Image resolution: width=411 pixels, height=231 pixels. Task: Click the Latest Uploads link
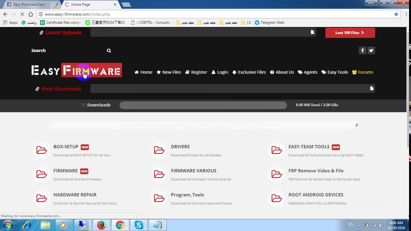click(x=63, y=32)
